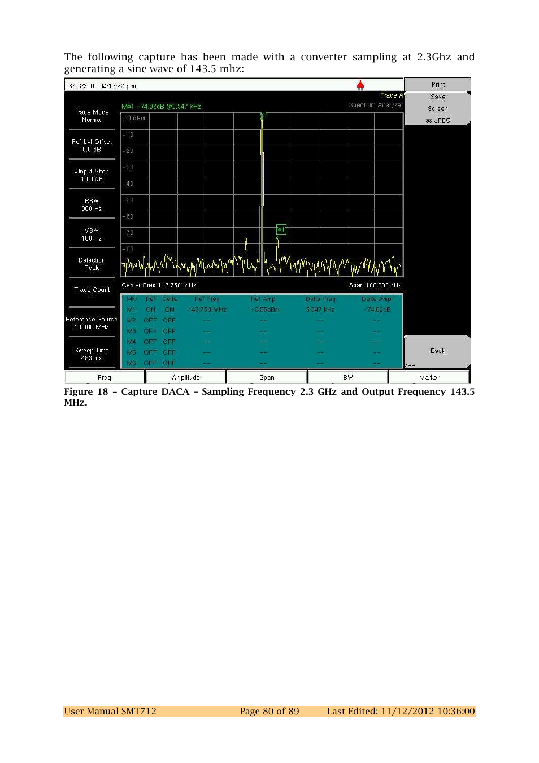
Task: Switch to the BW tab
Action: click(x=348, y=377)
